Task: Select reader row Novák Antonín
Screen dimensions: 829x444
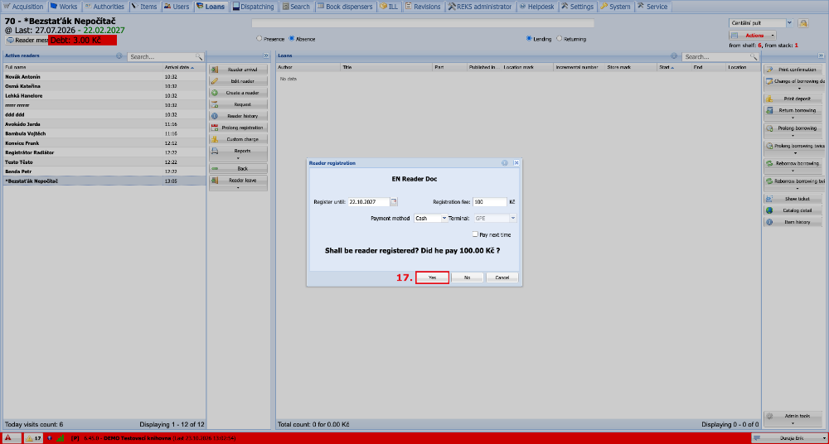Action: [x=104, y=77]
